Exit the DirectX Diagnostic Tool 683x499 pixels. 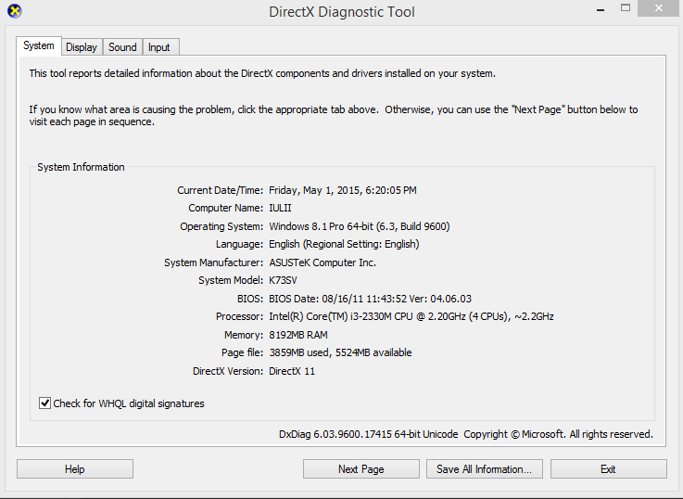[609, 469]
